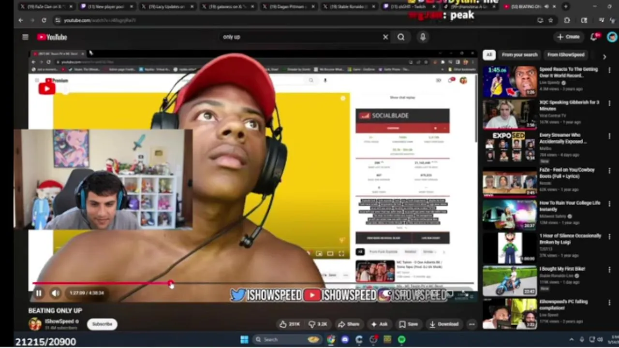Viewport: 619px width, 348px height.
Task: Click the Download button
Action: [443, 324]
